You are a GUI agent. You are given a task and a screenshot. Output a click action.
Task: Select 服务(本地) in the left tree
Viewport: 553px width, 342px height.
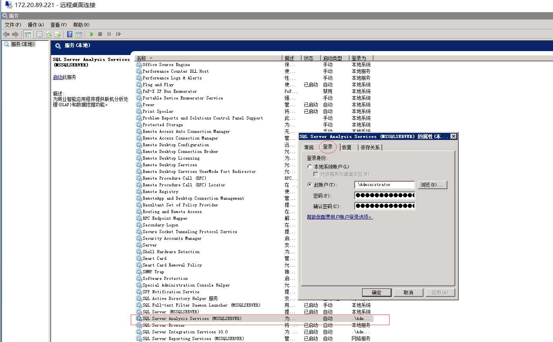pos(22,44)
